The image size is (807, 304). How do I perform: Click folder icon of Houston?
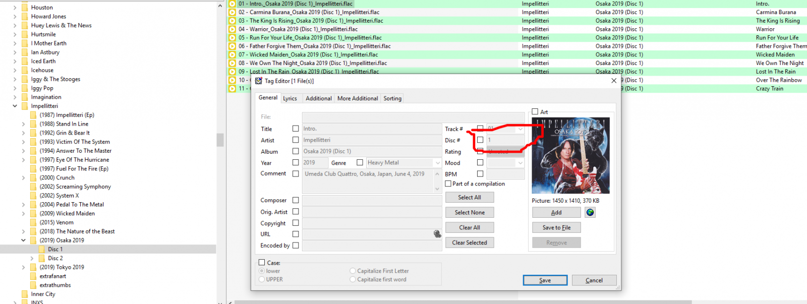pyautogui.click(x=25, y=8)
